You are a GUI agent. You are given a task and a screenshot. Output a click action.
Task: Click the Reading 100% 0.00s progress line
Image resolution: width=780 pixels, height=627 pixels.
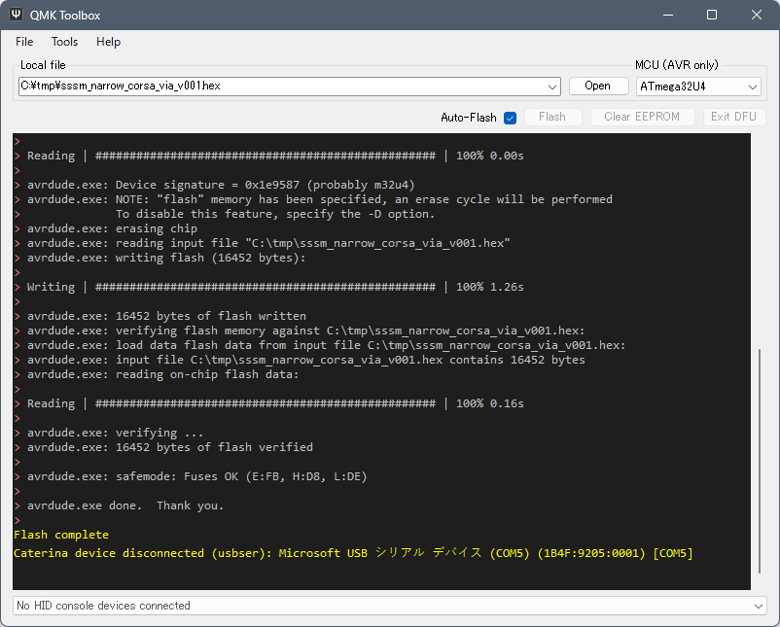point(275,156)
